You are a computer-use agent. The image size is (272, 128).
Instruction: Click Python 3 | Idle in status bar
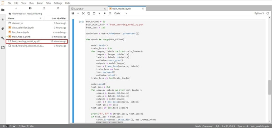26,126
